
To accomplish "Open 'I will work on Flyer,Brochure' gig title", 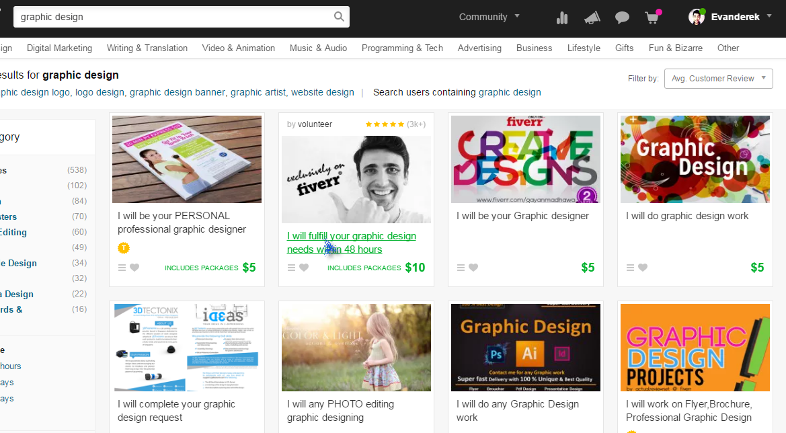I will [689, 411].
